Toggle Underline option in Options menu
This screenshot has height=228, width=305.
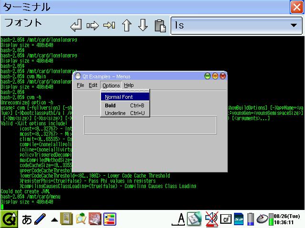point(125,113)
